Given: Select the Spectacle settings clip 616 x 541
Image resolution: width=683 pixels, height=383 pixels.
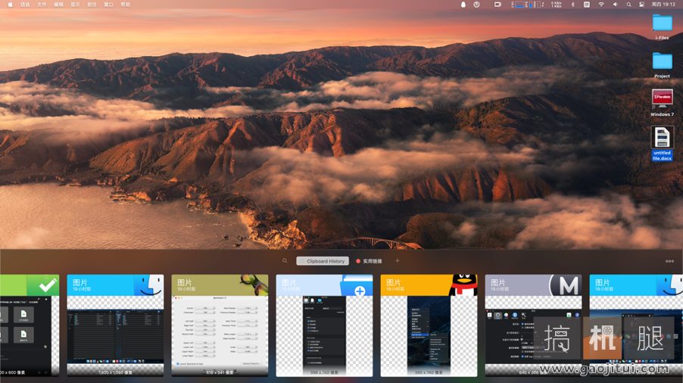Looking at the screenshot, I should tap(220, 325).
